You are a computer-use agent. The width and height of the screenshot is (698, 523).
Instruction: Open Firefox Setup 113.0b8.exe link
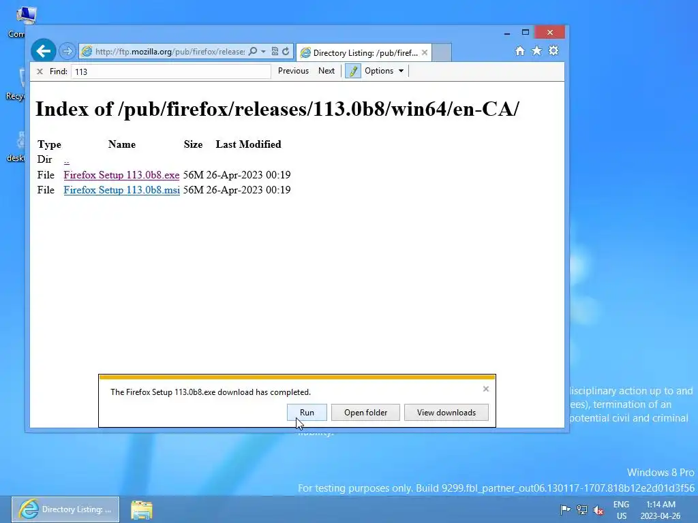[121, 175]
